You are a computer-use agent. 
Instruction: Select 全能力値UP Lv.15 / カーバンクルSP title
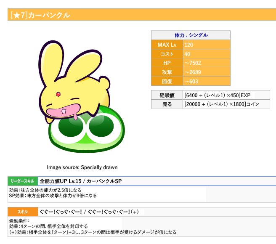[x=81, y=181]
